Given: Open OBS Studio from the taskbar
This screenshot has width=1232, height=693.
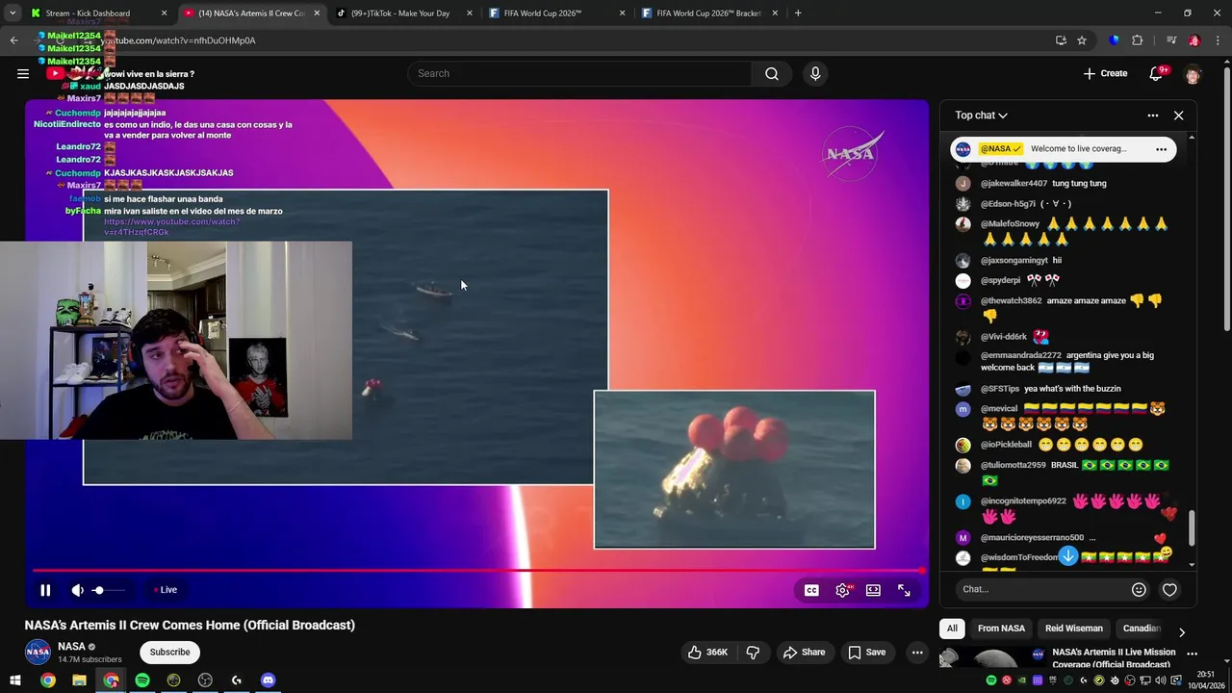Looking at the screenshot, I should point(205,680).
